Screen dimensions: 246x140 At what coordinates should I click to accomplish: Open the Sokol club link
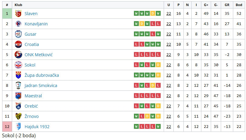[x=30, y=65]
